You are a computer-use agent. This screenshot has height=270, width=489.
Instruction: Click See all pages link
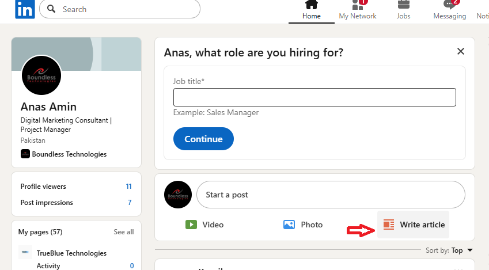tap(123, 232)
